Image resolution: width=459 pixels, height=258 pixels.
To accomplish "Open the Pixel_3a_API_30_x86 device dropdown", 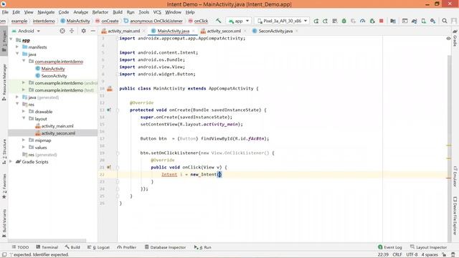I will pos(282,21).
